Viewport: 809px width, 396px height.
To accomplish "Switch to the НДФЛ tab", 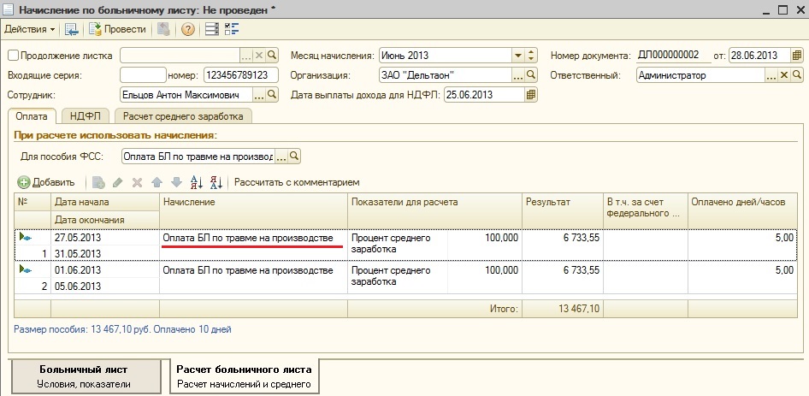I will pyautogui.click(x=86, y=116).
